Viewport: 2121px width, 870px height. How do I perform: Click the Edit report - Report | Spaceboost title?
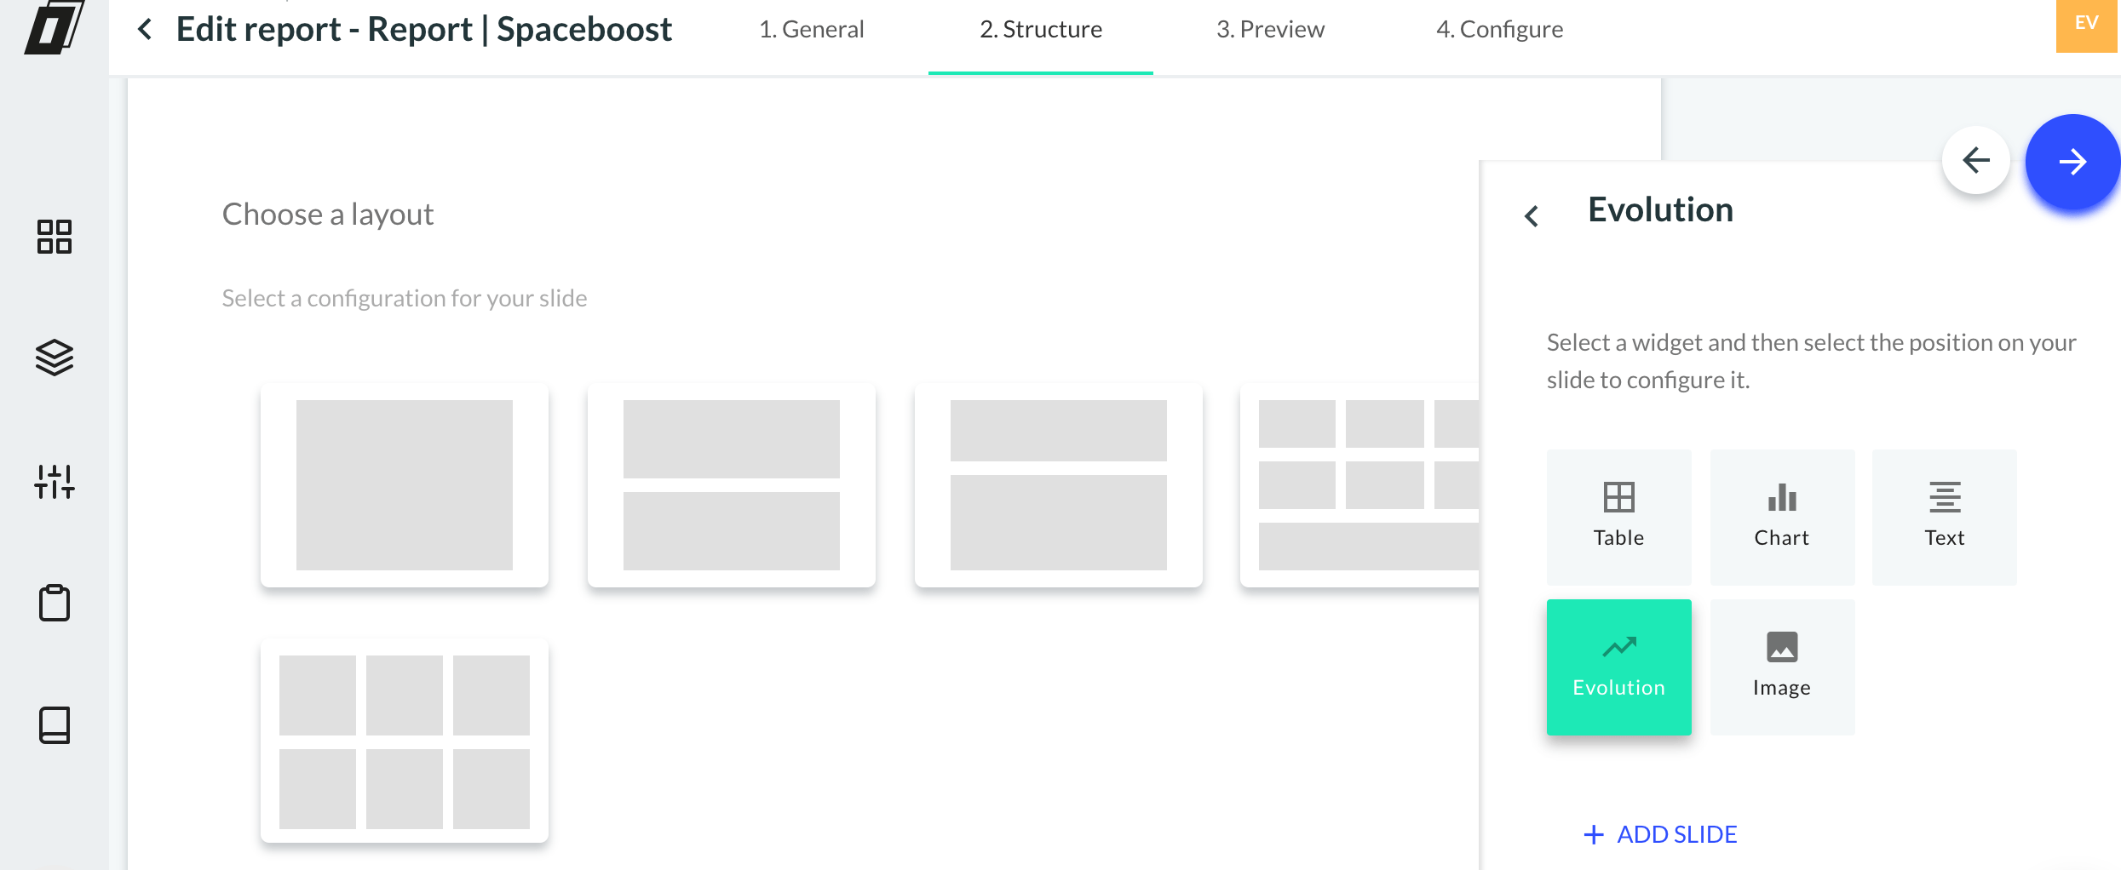pyautogui.click(x=424, y=30)
